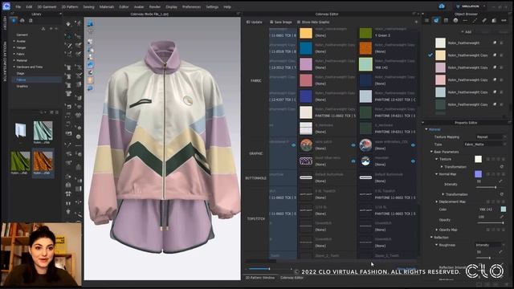Click the speech bubble icon in 3D view toolbar
This screenshot has width=514, height=289.
click(90, 88)
